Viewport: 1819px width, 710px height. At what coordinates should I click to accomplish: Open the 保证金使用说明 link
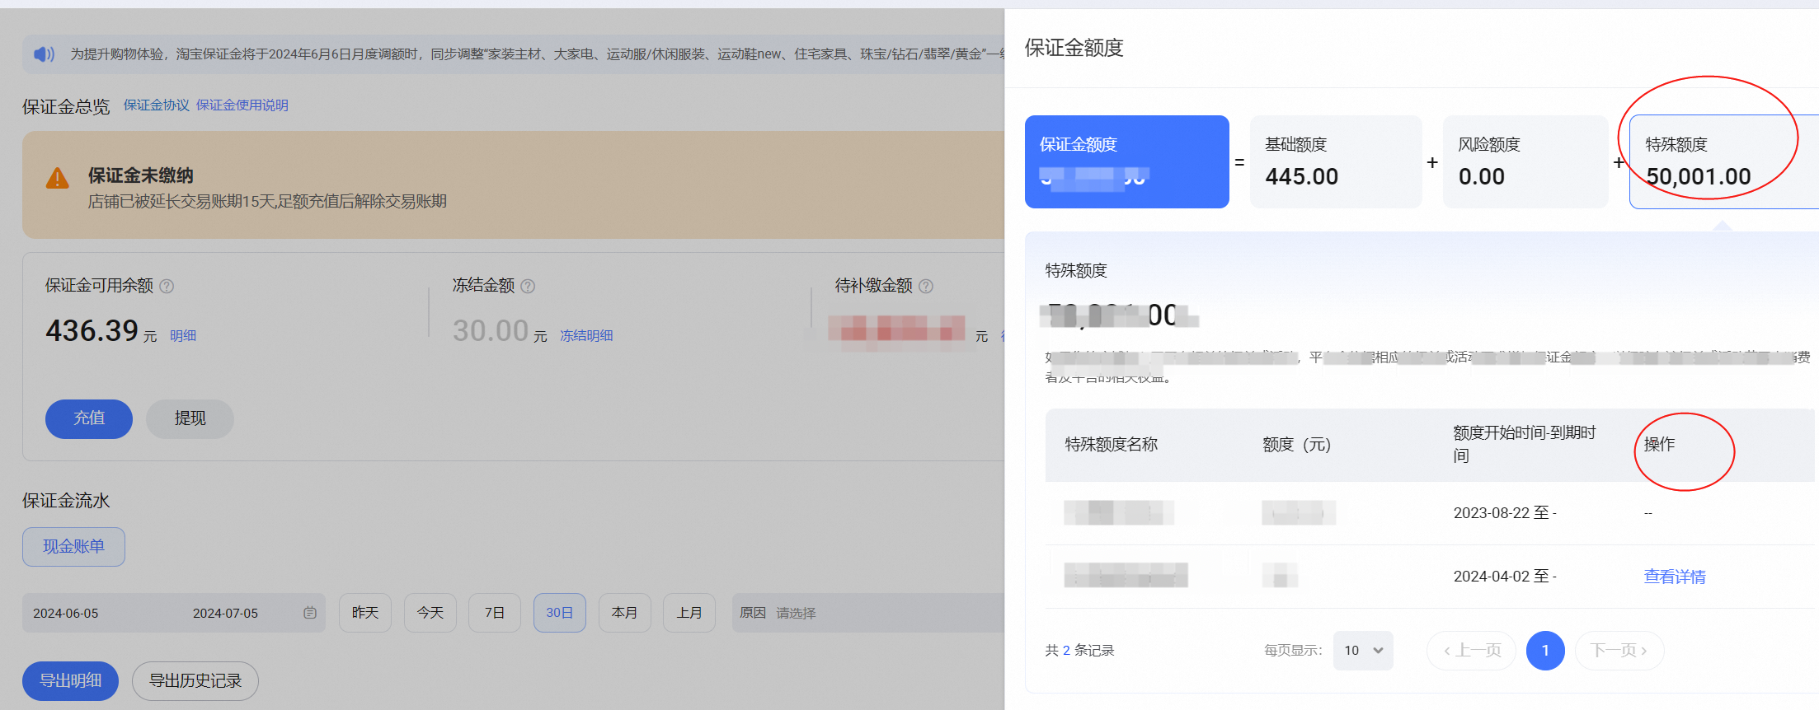[x=242, y=105]
